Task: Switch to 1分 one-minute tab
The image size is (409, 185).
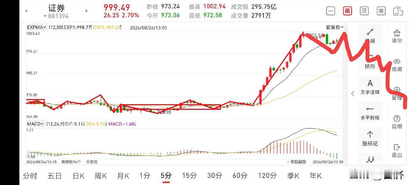Action: 145,175
